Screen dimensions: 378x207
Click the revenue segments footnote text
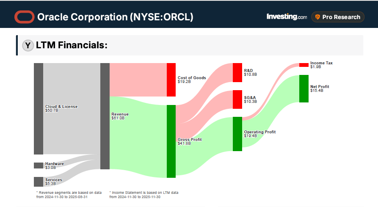pyautogui.click(x=69, y=194)
